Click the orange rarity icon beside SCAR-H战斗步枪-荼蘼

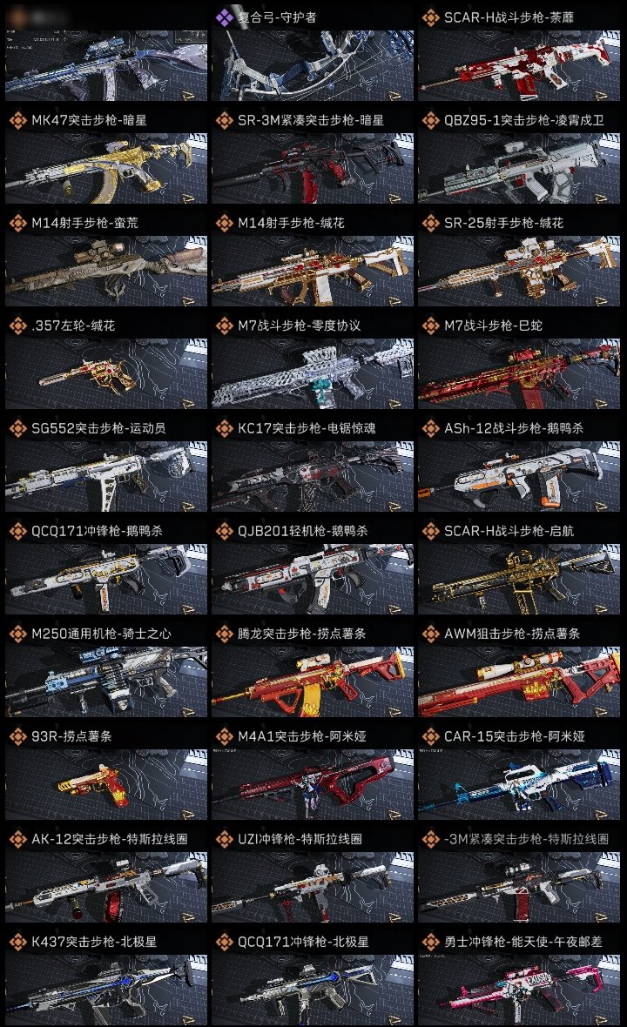click(x=430, y=17)
